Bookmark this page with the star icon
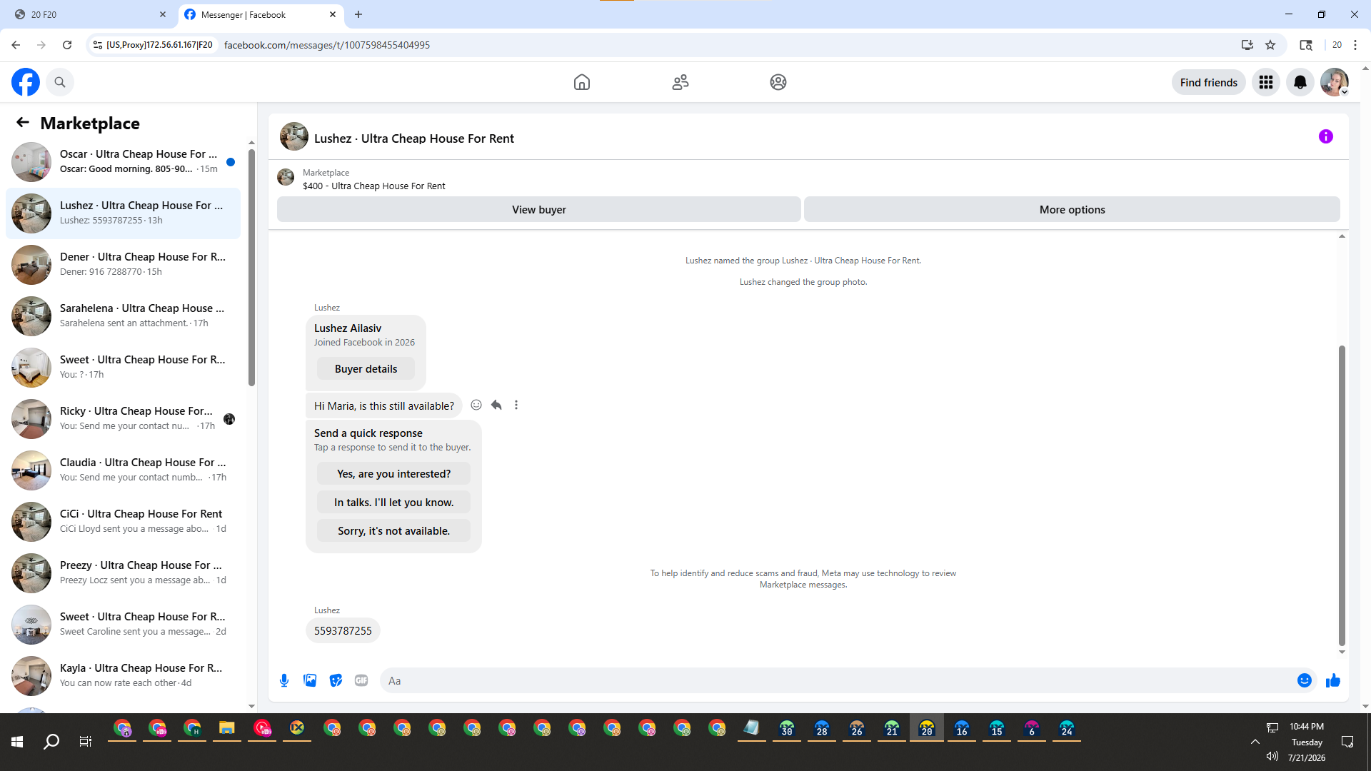 [1270, 45]
